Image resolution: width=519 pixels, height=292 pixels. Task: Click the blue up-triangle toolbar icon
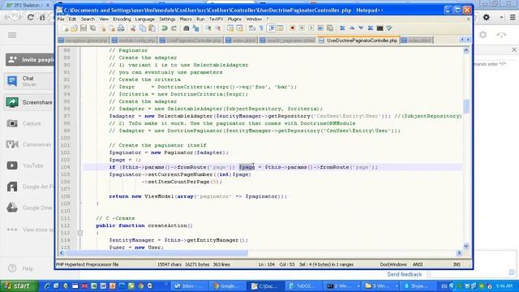click(x=352, y=28)
